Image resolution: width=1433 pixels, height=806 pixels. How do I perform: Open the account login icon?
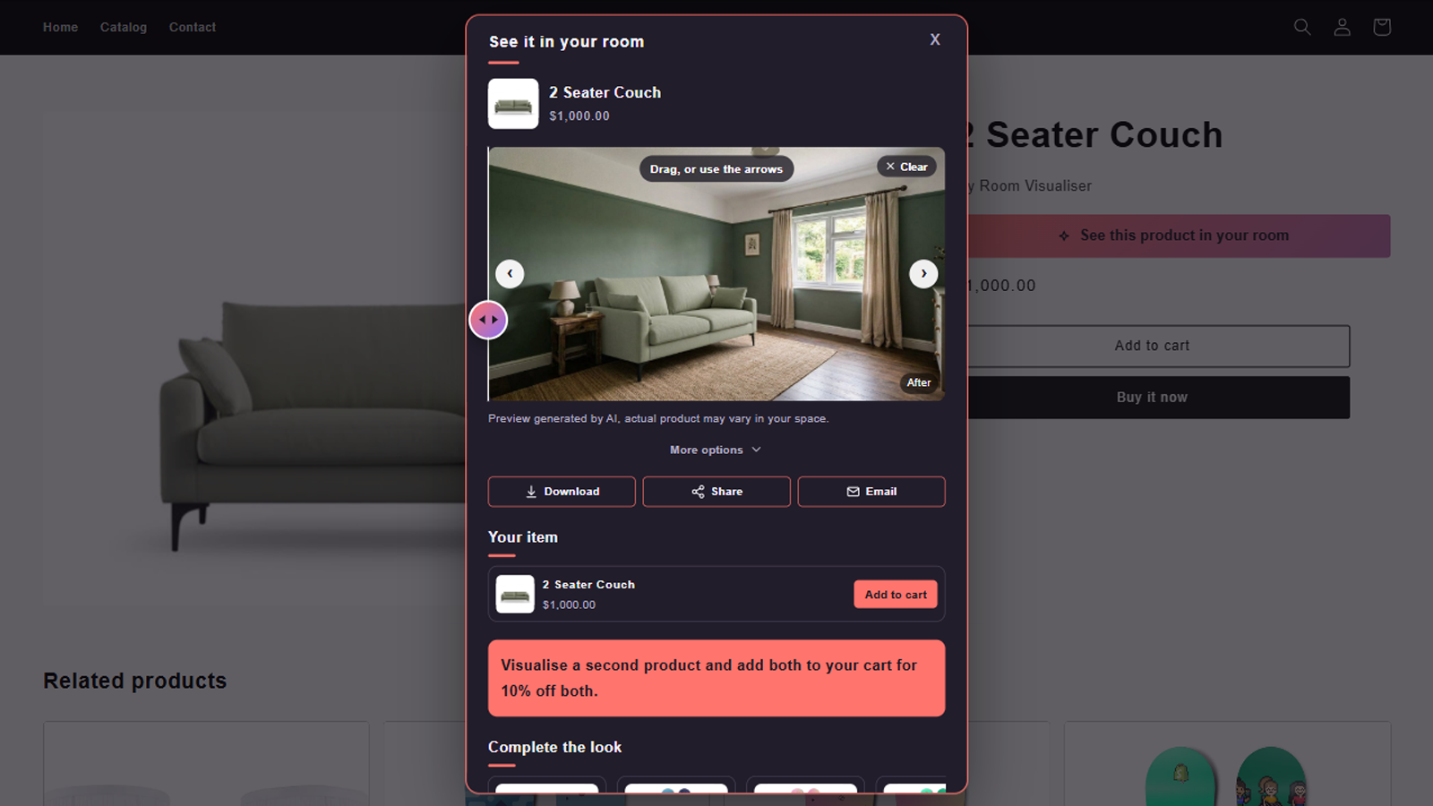[x=1342, y=27]
